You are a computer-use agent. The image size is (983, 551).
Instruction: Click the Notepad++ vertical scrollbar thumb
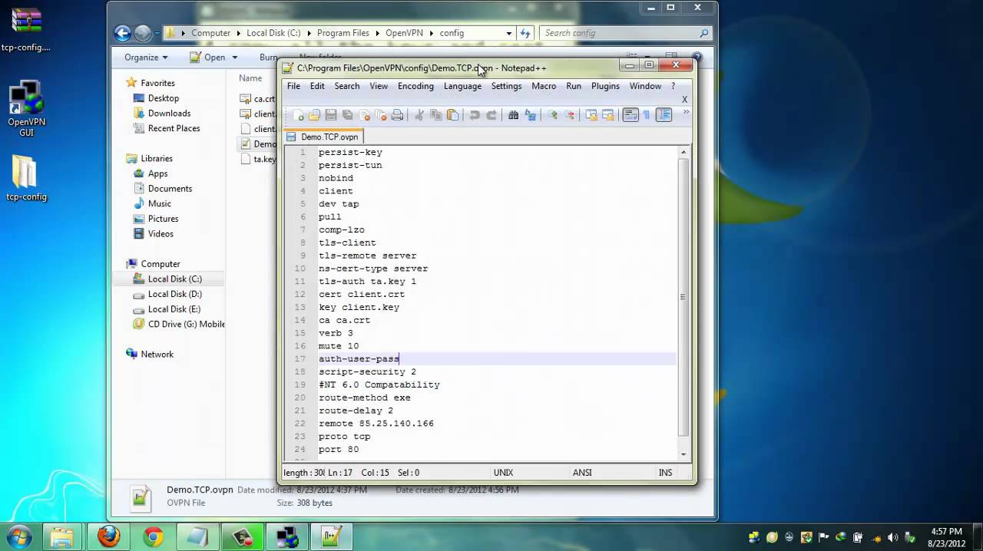(x=683, y=296)
